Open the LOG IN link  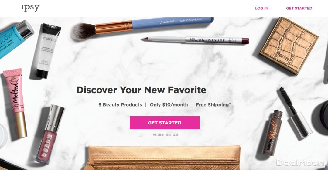pyautogui.click(x=261, y=8)
